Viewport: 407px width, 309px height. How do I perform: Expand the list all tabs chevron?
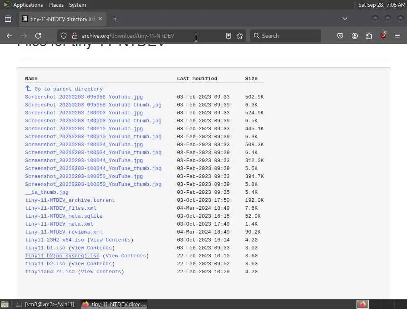(x=345, y=19)
